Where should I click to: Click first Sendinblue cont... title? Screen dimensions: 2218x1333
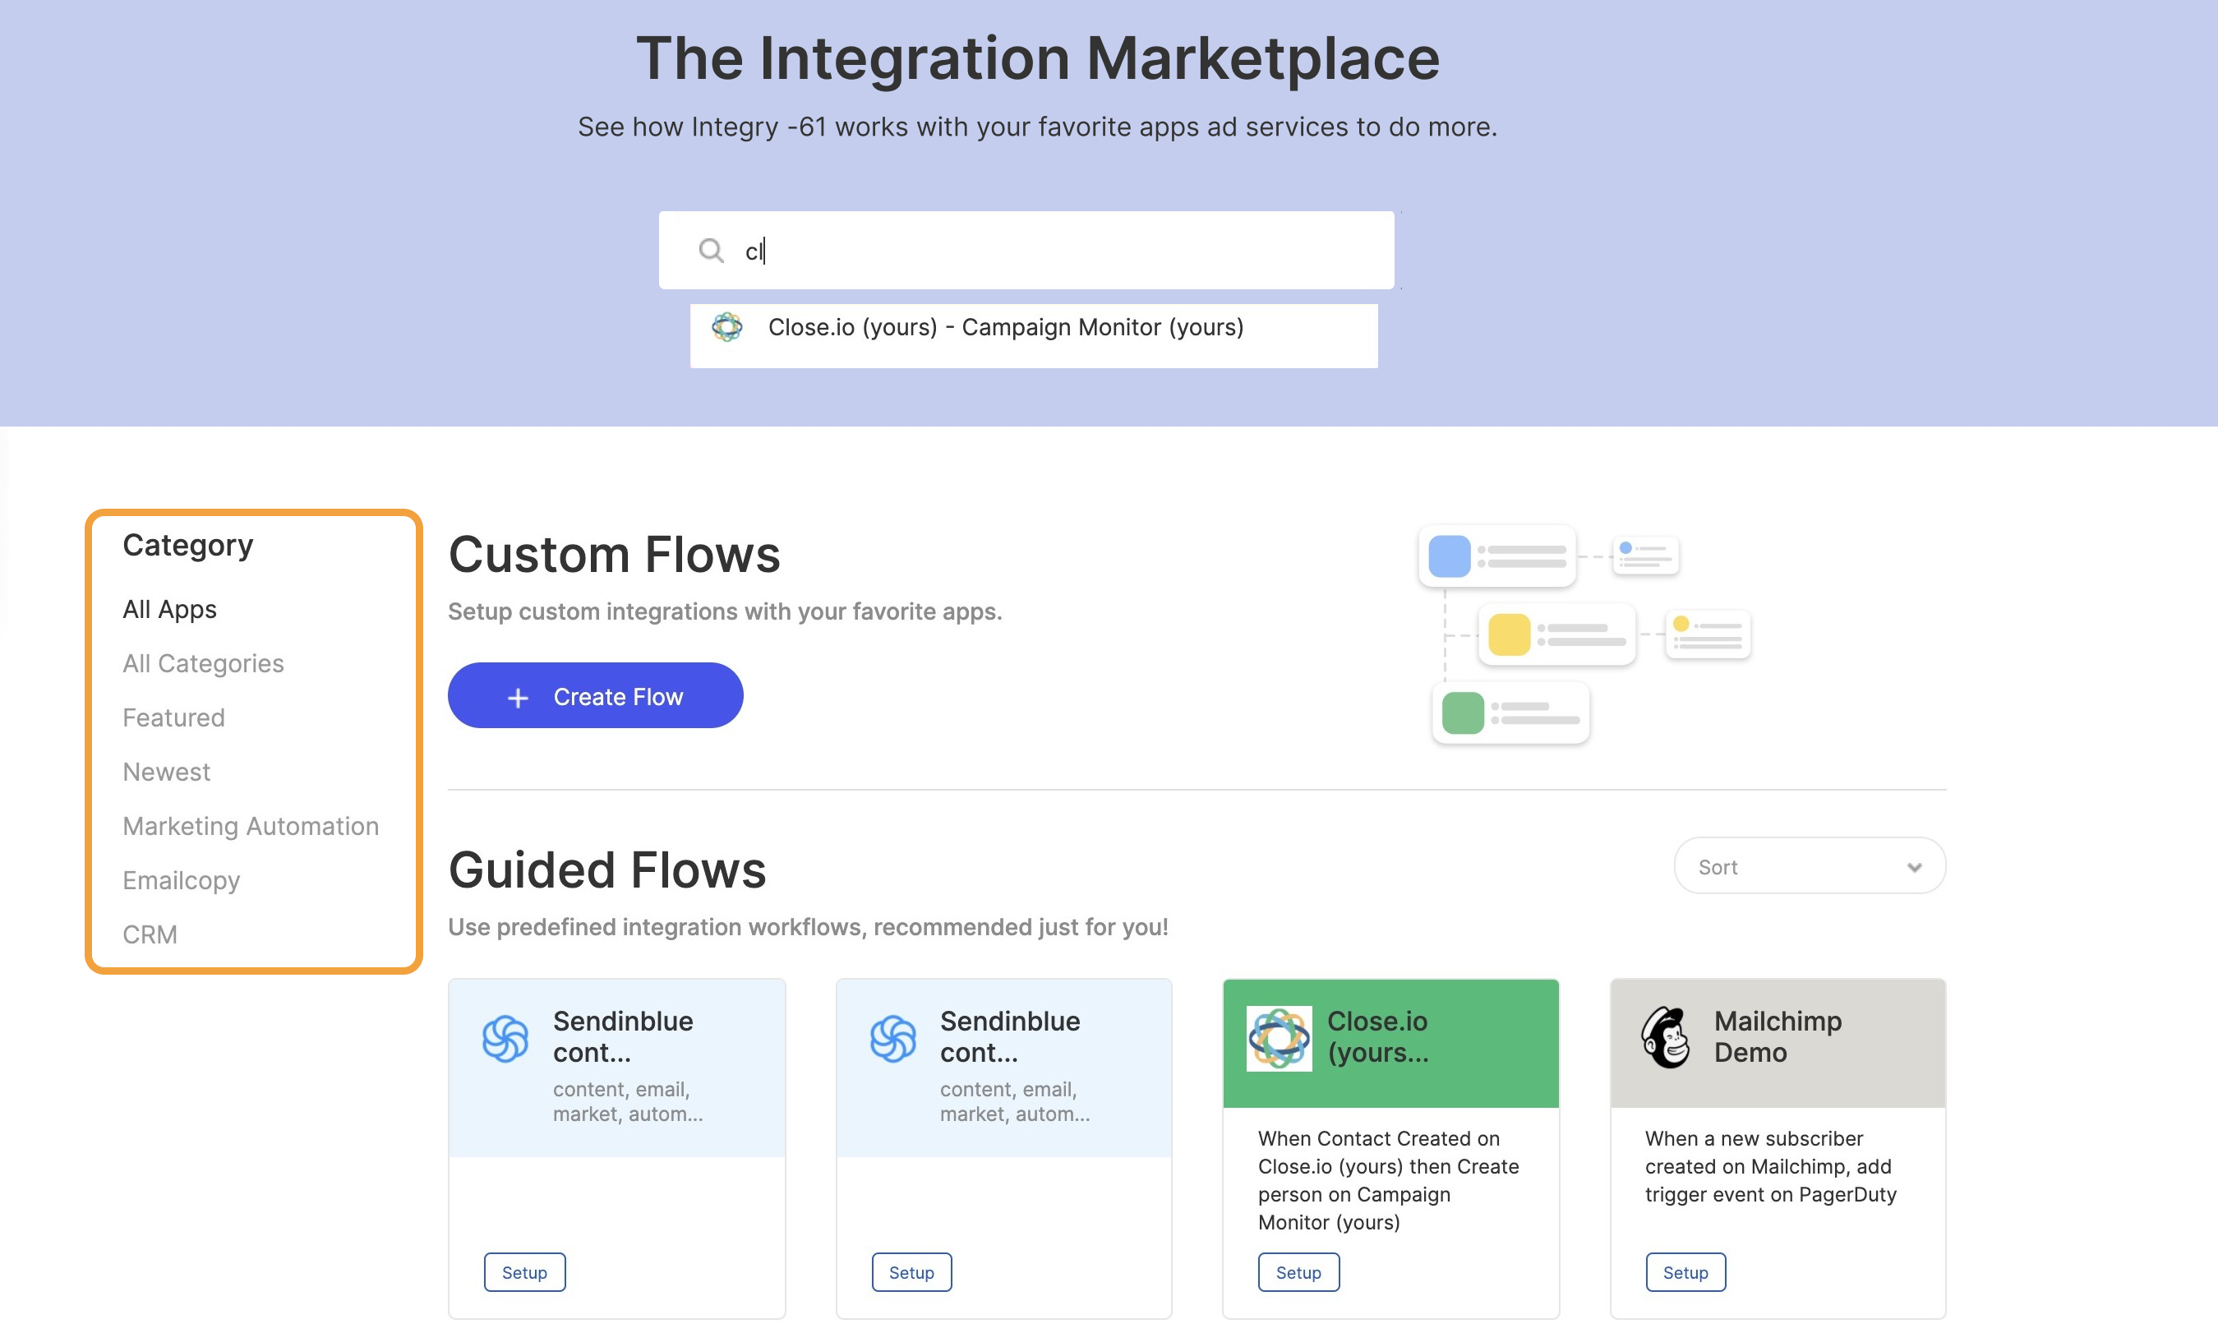622,1036
